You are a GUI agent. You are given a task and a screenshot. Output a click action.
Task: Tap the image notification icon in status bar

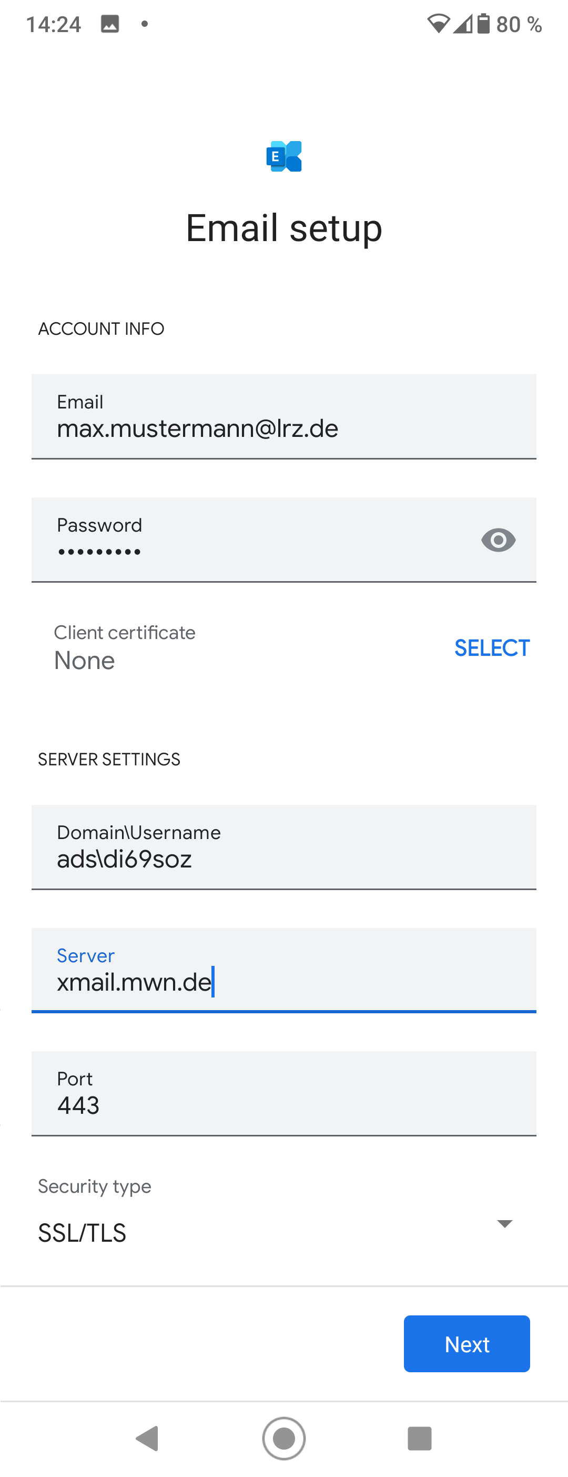tap(110, 24)
